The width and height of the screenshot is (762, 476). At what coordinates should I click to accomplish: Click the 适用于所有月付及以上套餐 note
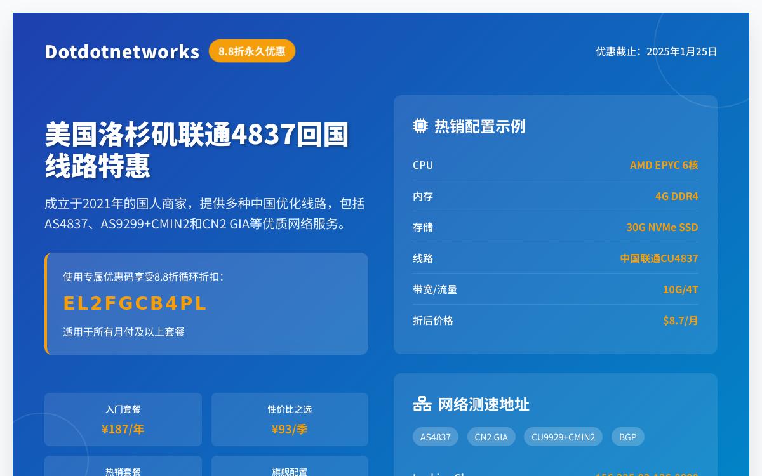coord(123,332)
